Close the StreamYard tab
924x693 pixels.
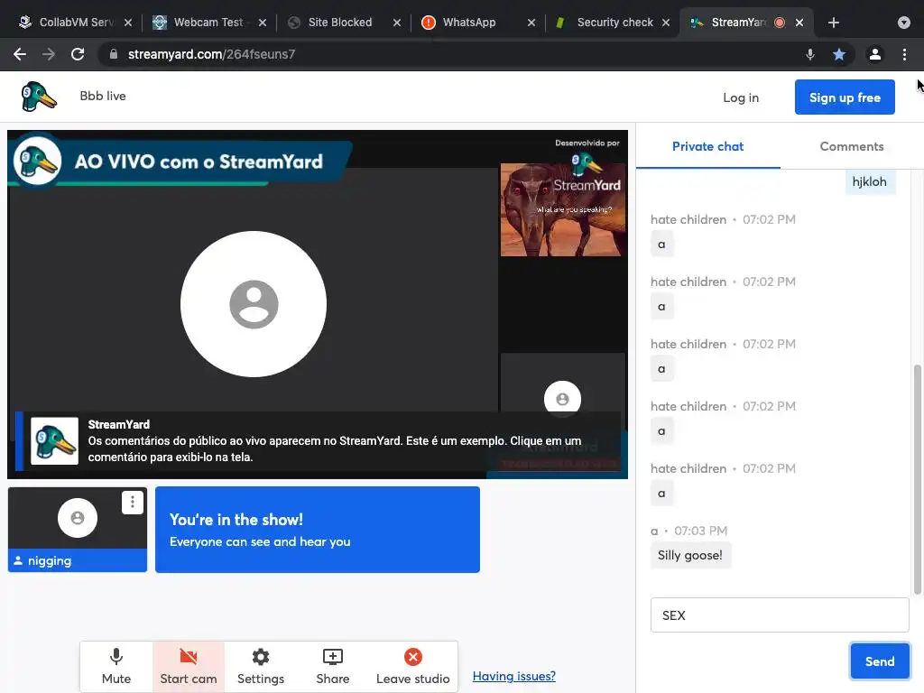coord(799,23)
